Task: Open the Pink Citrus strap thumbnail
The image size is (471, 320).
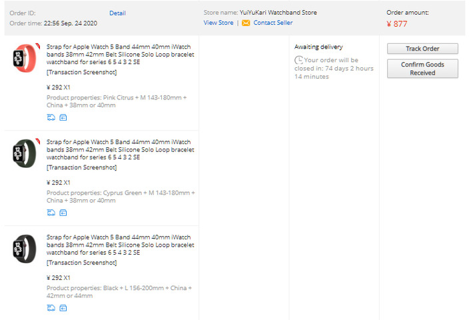Action: point(25,58)
